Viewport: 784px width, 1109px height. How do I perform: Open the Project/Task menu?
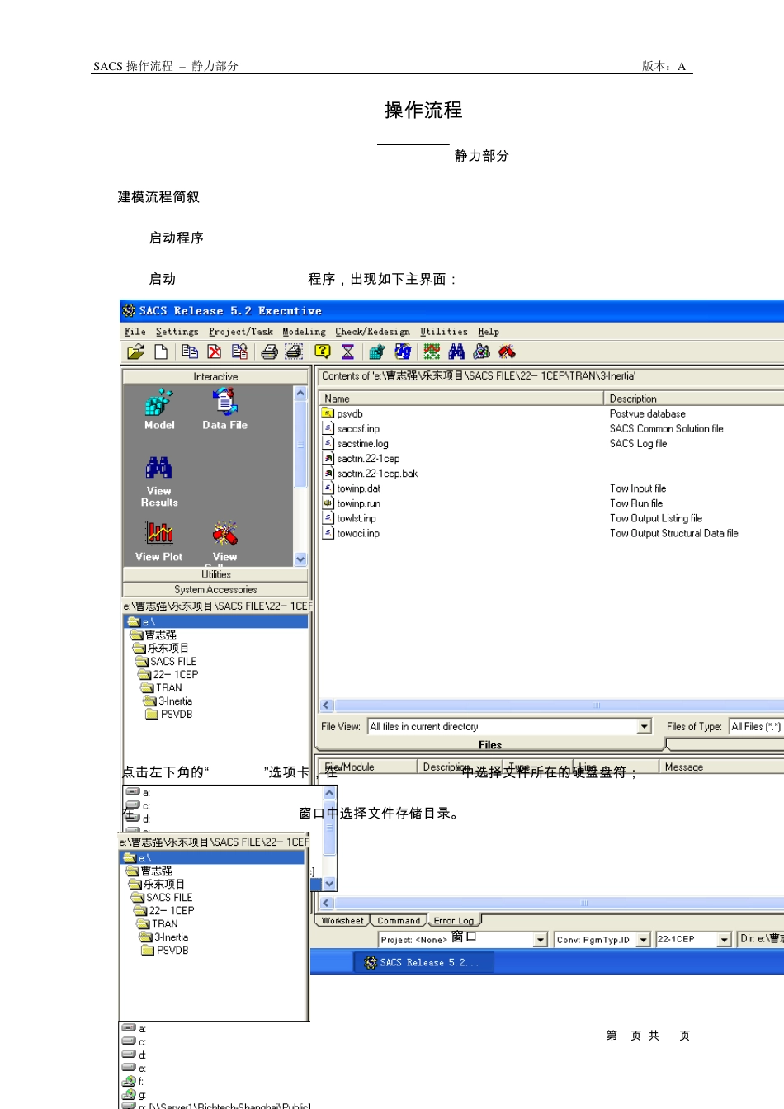(241, 332)
